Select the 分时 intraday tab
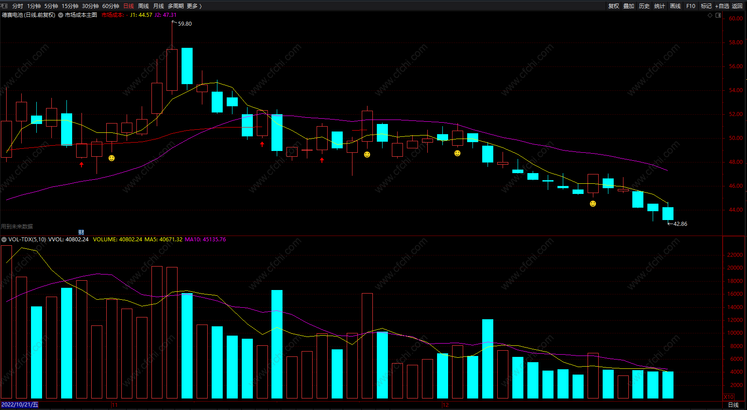This screenshot has height=410, width=747. click(18, 6)
